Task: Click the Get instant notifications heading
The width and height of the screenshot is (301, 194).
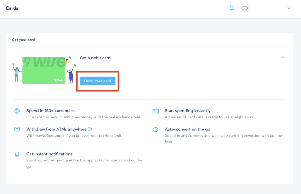Action: [49, 154]
